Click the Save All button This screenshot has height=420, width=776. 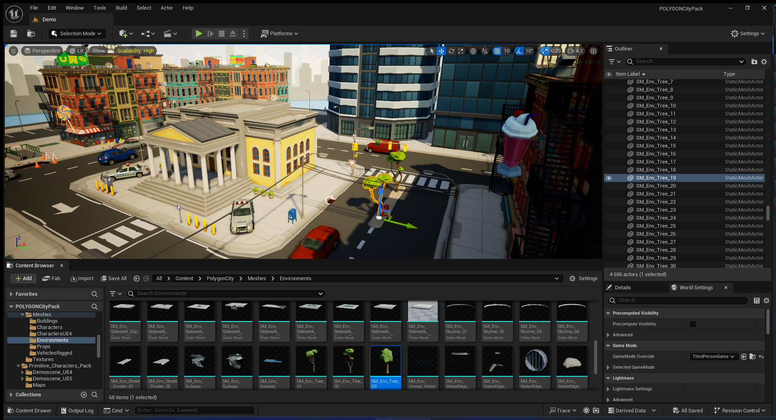(x=114, y=279)
